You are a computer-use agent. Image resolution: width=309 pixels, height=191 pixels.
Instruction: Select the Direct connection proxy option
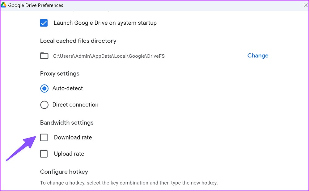44,105
